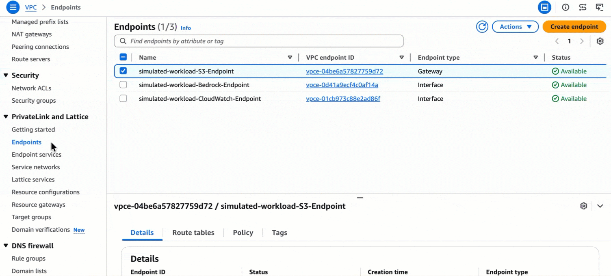
Task: Switch to the Policy tab
Action: click(x=243, y=233)
